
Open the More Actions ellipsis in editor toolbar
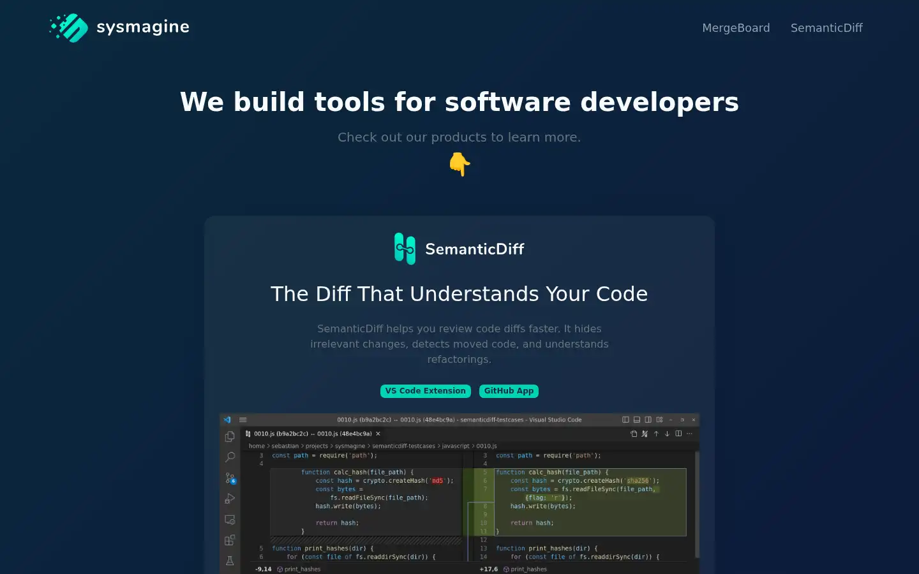(x=689, y=434)
